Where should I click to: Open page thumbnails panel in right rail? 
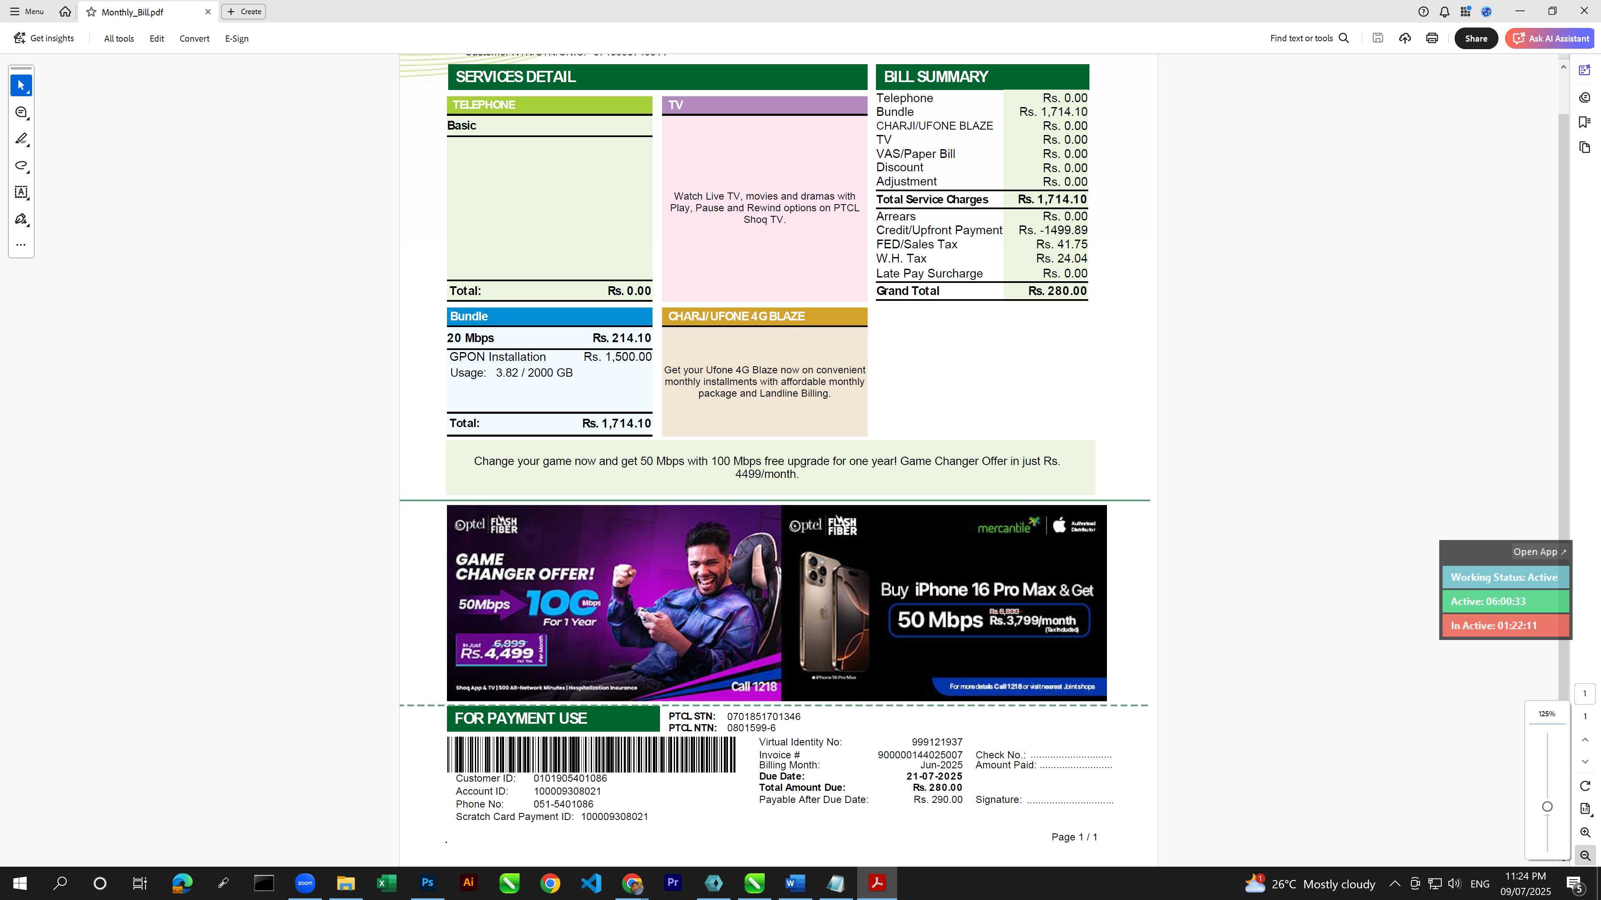(1585, 147)
